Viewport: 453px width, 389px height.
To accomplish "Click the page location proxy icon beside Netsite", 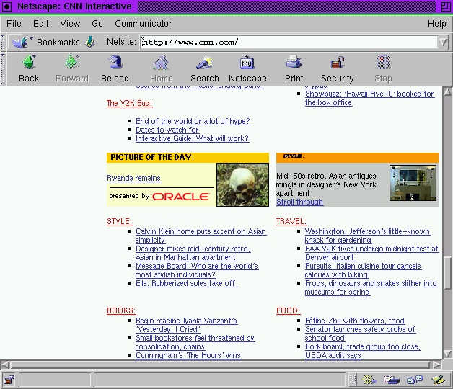I will pos(90,42).
